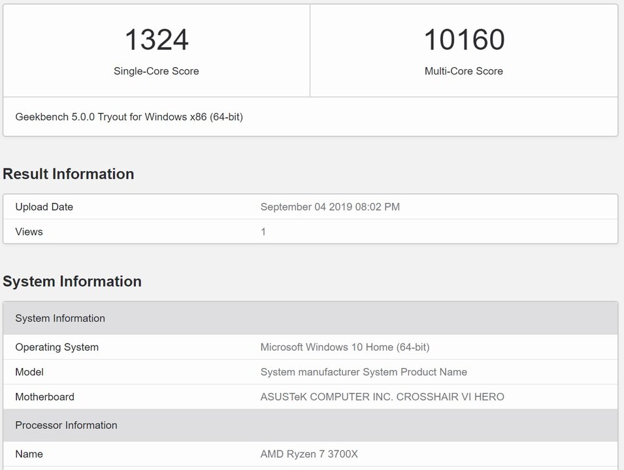Screen dimensions: 624x470
Task: Click the large System Information heading
Action: (72, 281)
